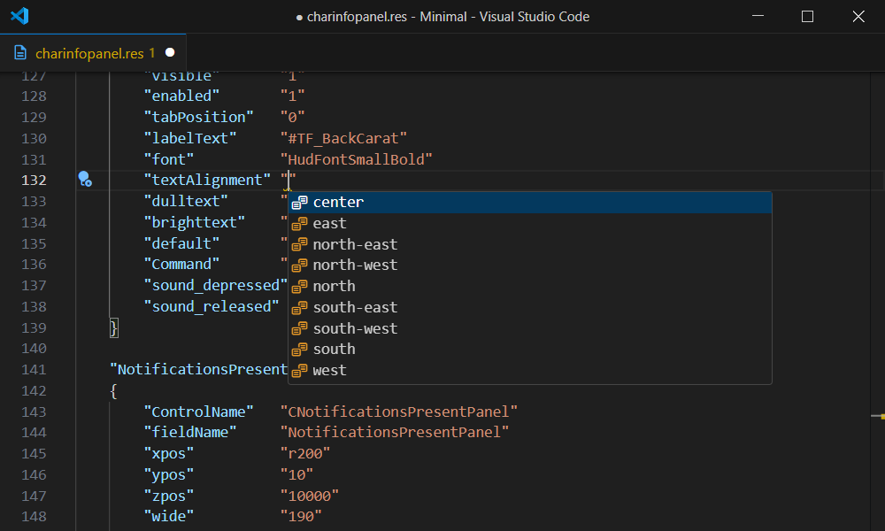
Task: Click line number 141 in the gutter
Action: [34, 370]
